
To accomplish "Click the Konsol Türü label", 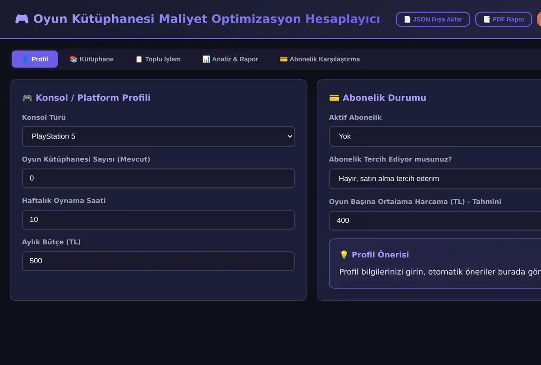I will pyautogui.click(x=44, y=117).
